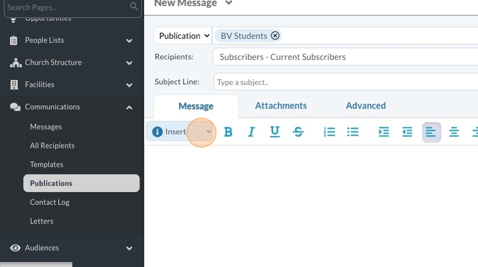Click the Subject Line input field
Viewport: 478px width, 267px height.
(345, 82)
